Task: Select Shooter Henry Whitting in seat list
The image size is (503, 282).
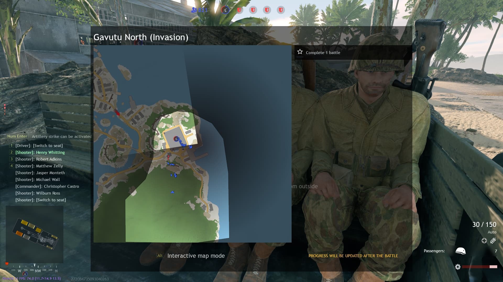Action: [40, 152]
